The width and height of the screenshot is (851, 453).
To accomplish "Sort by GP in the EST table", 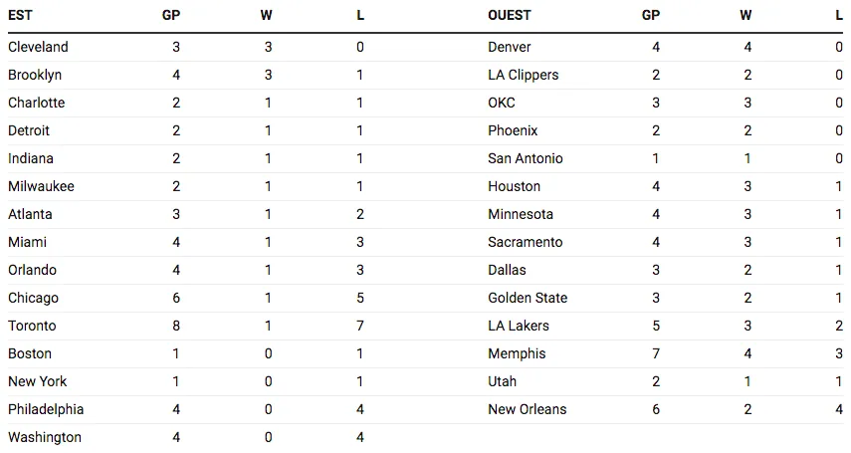I will 170,15.
